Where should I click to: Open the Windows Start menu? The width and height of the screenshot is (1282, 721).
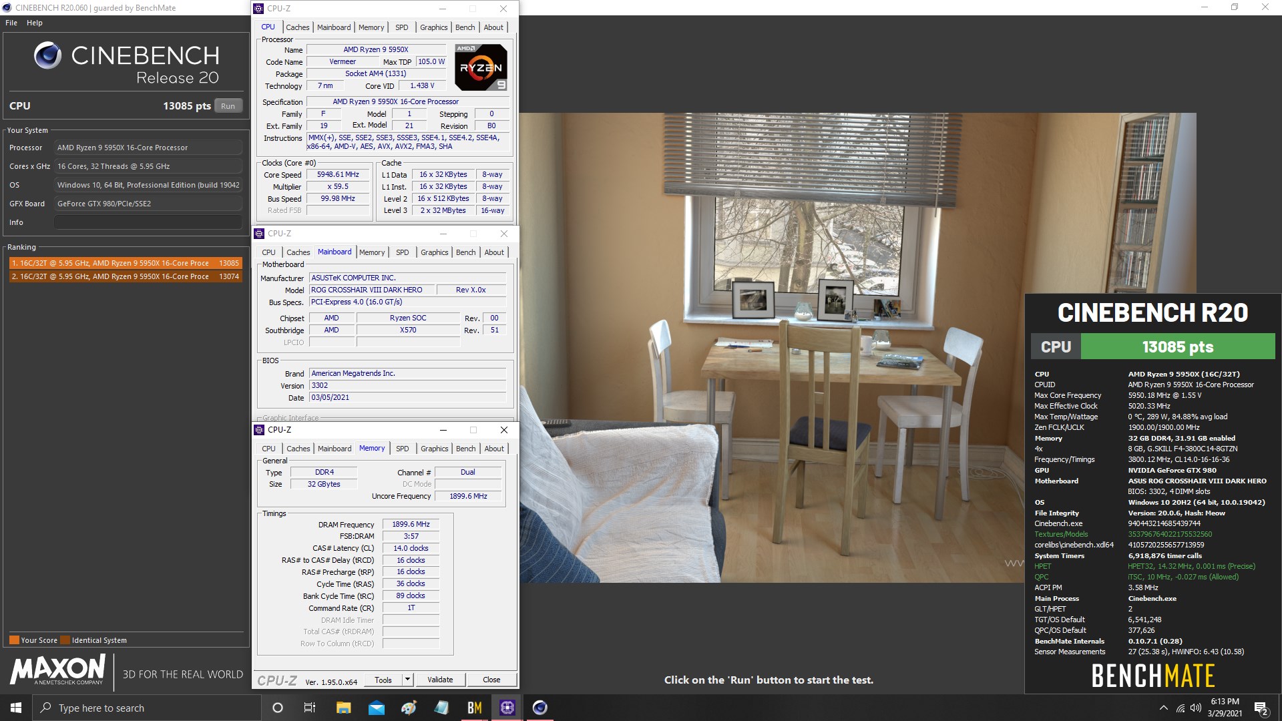pyautogui.click(x=16, y=708)
